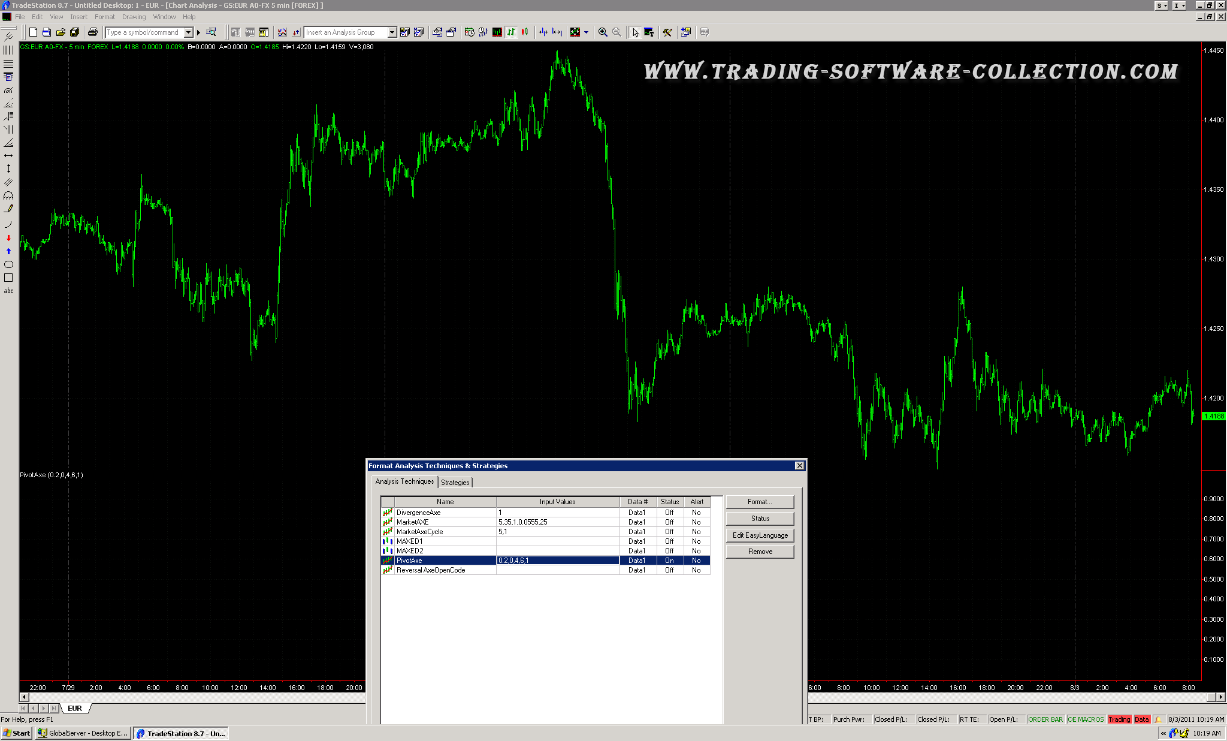Select the blue up arrow drawing tool

pyautogui.click(x=8, y=251)
